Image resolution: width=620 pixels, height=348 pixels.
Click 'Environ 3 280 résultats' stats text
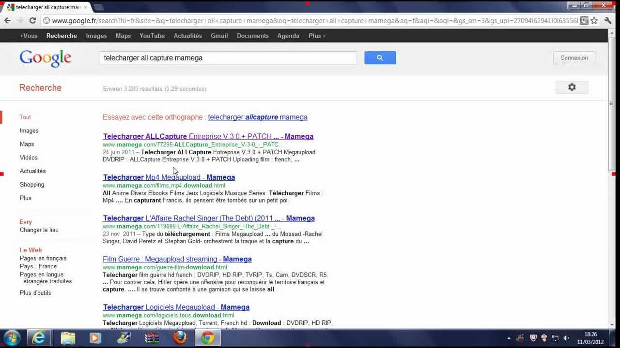155,89
